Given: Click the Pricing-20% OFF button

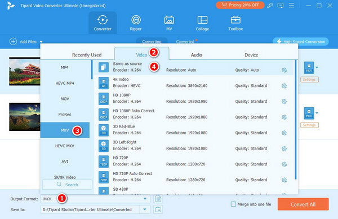Looking at the screenshot, I should (240, 5).
